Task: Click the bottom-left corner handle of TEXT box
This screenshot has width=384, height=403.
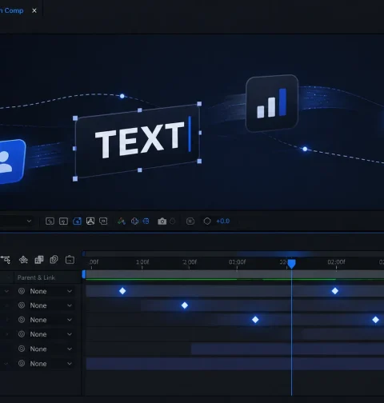Action: (x=75, y=179)
